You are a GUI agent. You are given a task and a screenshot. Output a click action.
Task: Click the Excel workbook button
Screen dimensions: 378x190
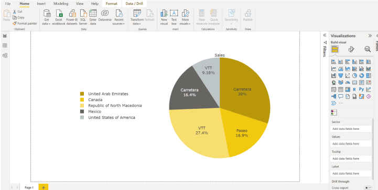[59, 17]
